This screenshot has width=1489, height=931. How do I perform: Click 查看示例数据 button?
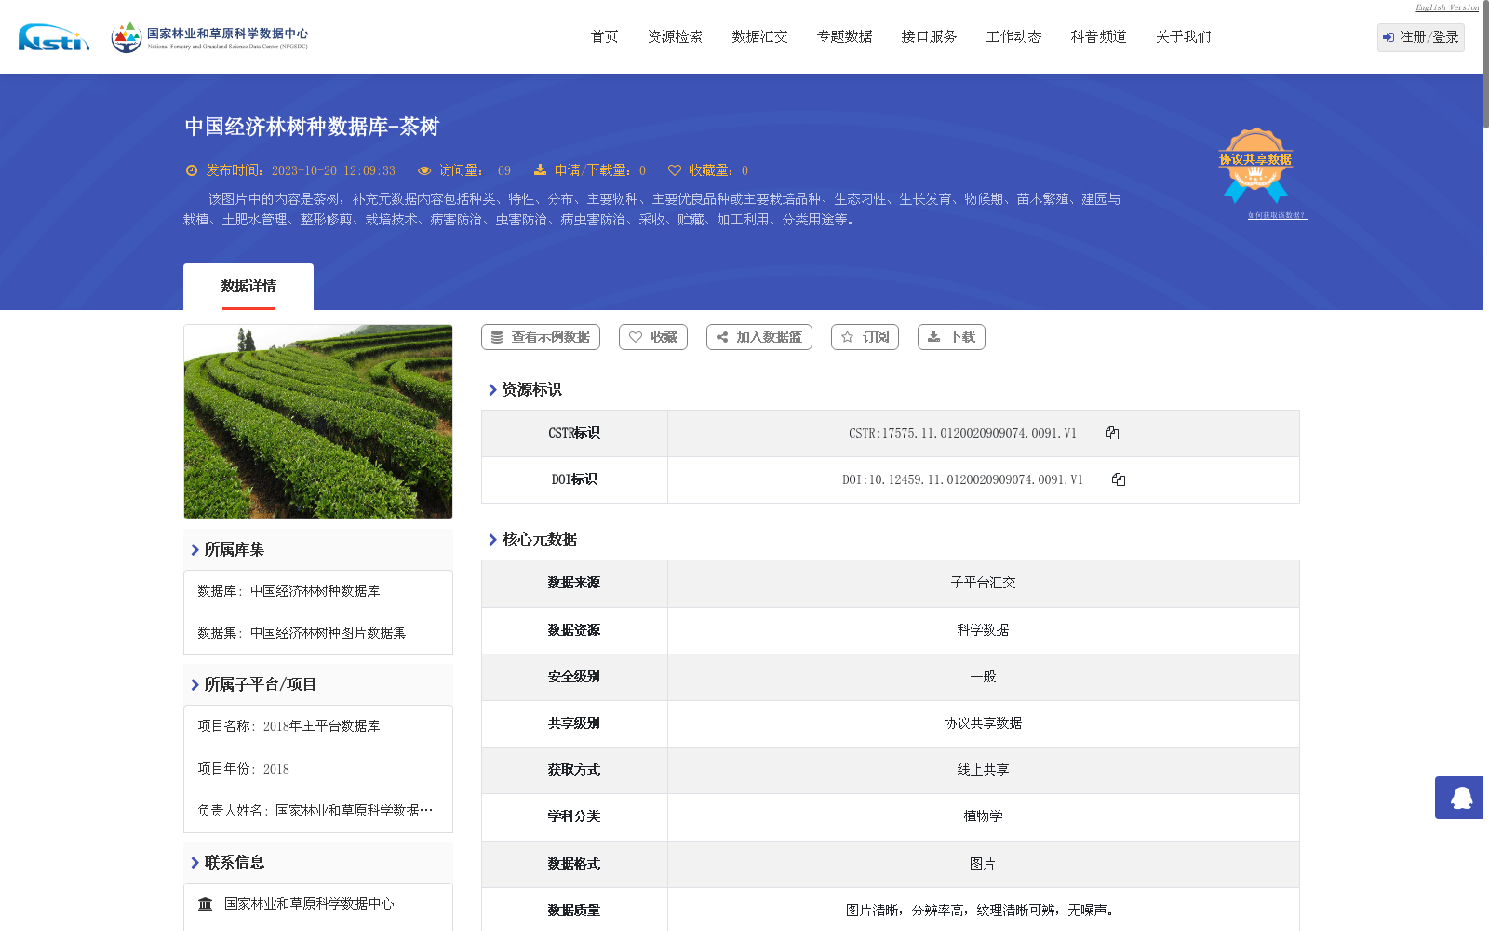541,337
